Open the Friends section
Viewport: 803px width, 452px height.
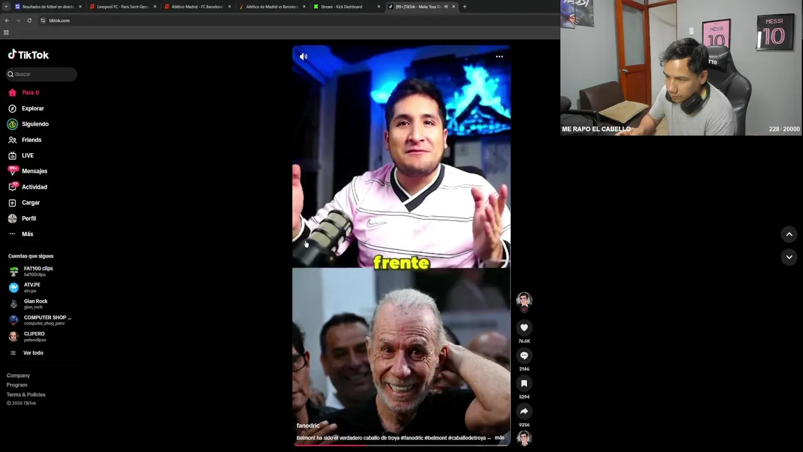click(25, 140)
